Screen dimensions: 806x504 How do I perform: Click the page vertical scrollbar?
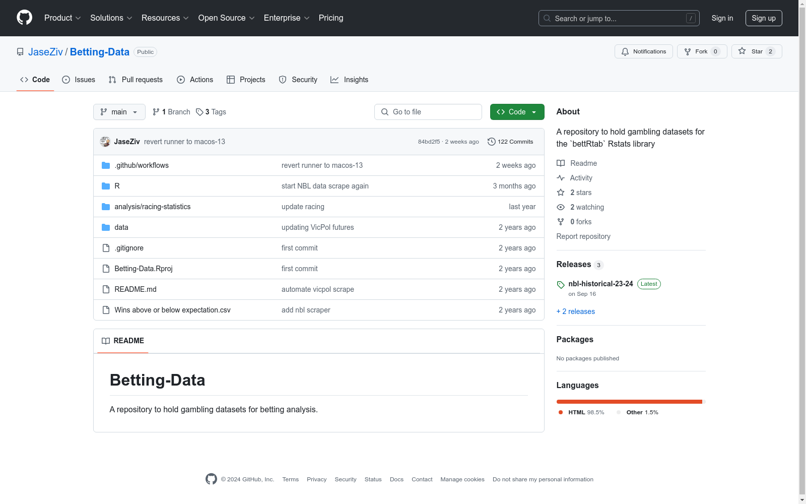click(802, 252)
